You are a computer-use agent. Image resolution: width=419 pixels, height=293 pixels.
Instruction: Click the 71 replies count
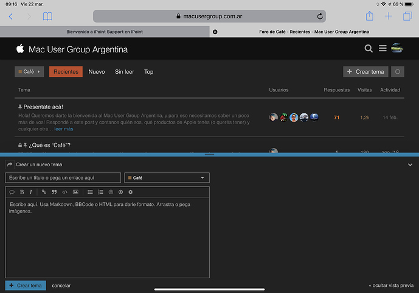tap(336, 118)
